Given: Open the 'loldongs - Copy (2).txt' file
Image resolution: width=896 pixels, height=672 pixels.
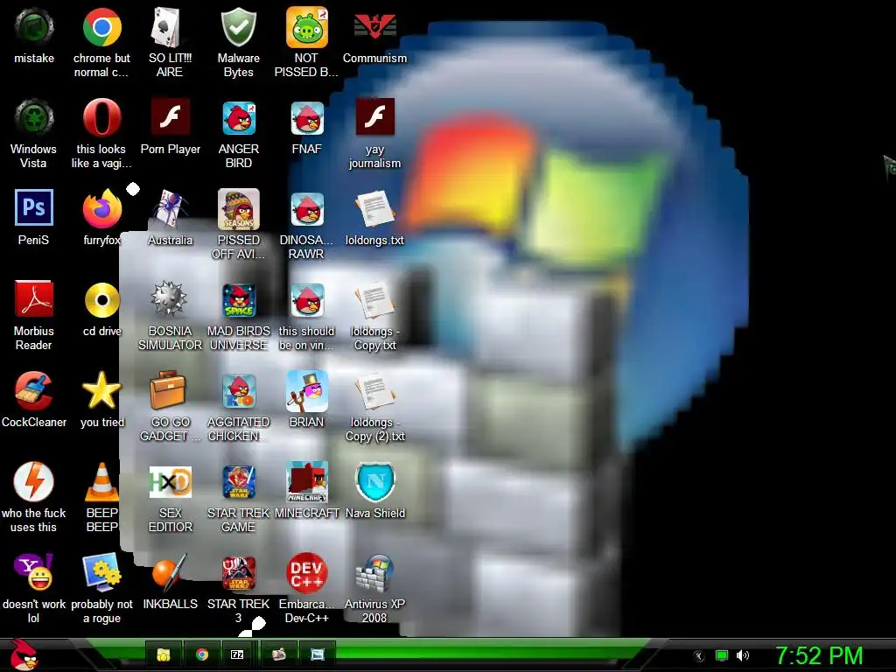Looking at the screenshot, I should pyautogui.click(x=374, y=391).
